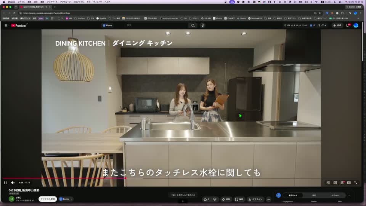Viewport: 366px width, 206px height.
Task: Open the ファイル menu in menu bar
Action: (x=21, y=2)
